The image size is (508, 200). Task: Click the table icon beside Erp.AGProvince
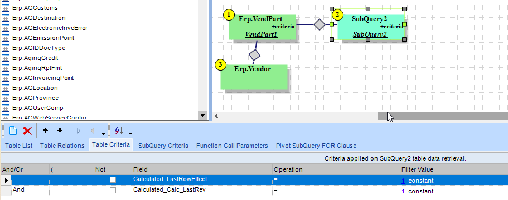coord(6,98)
